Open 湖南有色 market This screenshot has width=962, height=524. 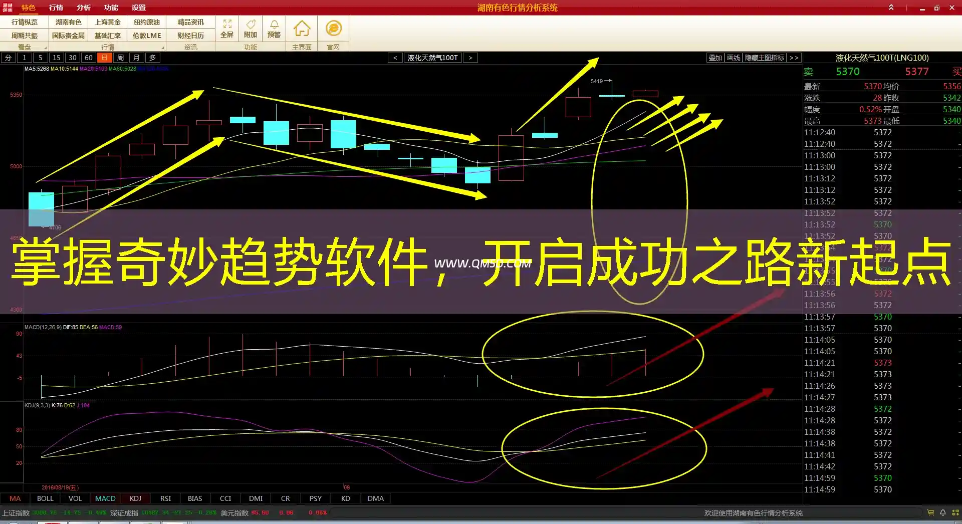click(69, 22)
